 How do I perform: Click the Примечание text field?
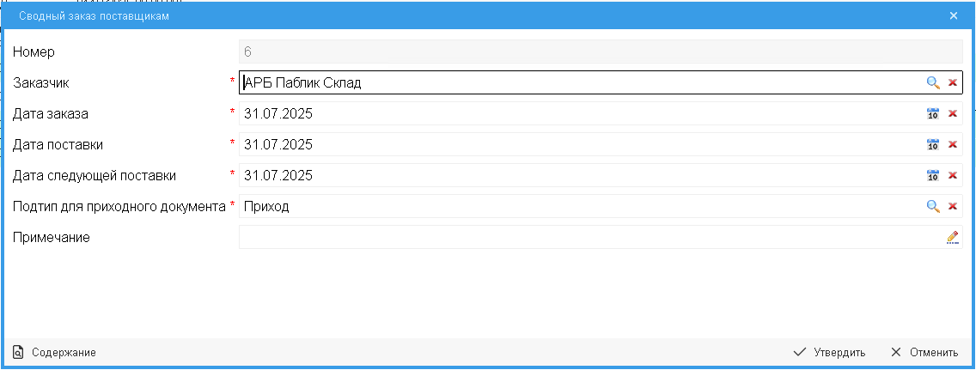coord(584,237)
